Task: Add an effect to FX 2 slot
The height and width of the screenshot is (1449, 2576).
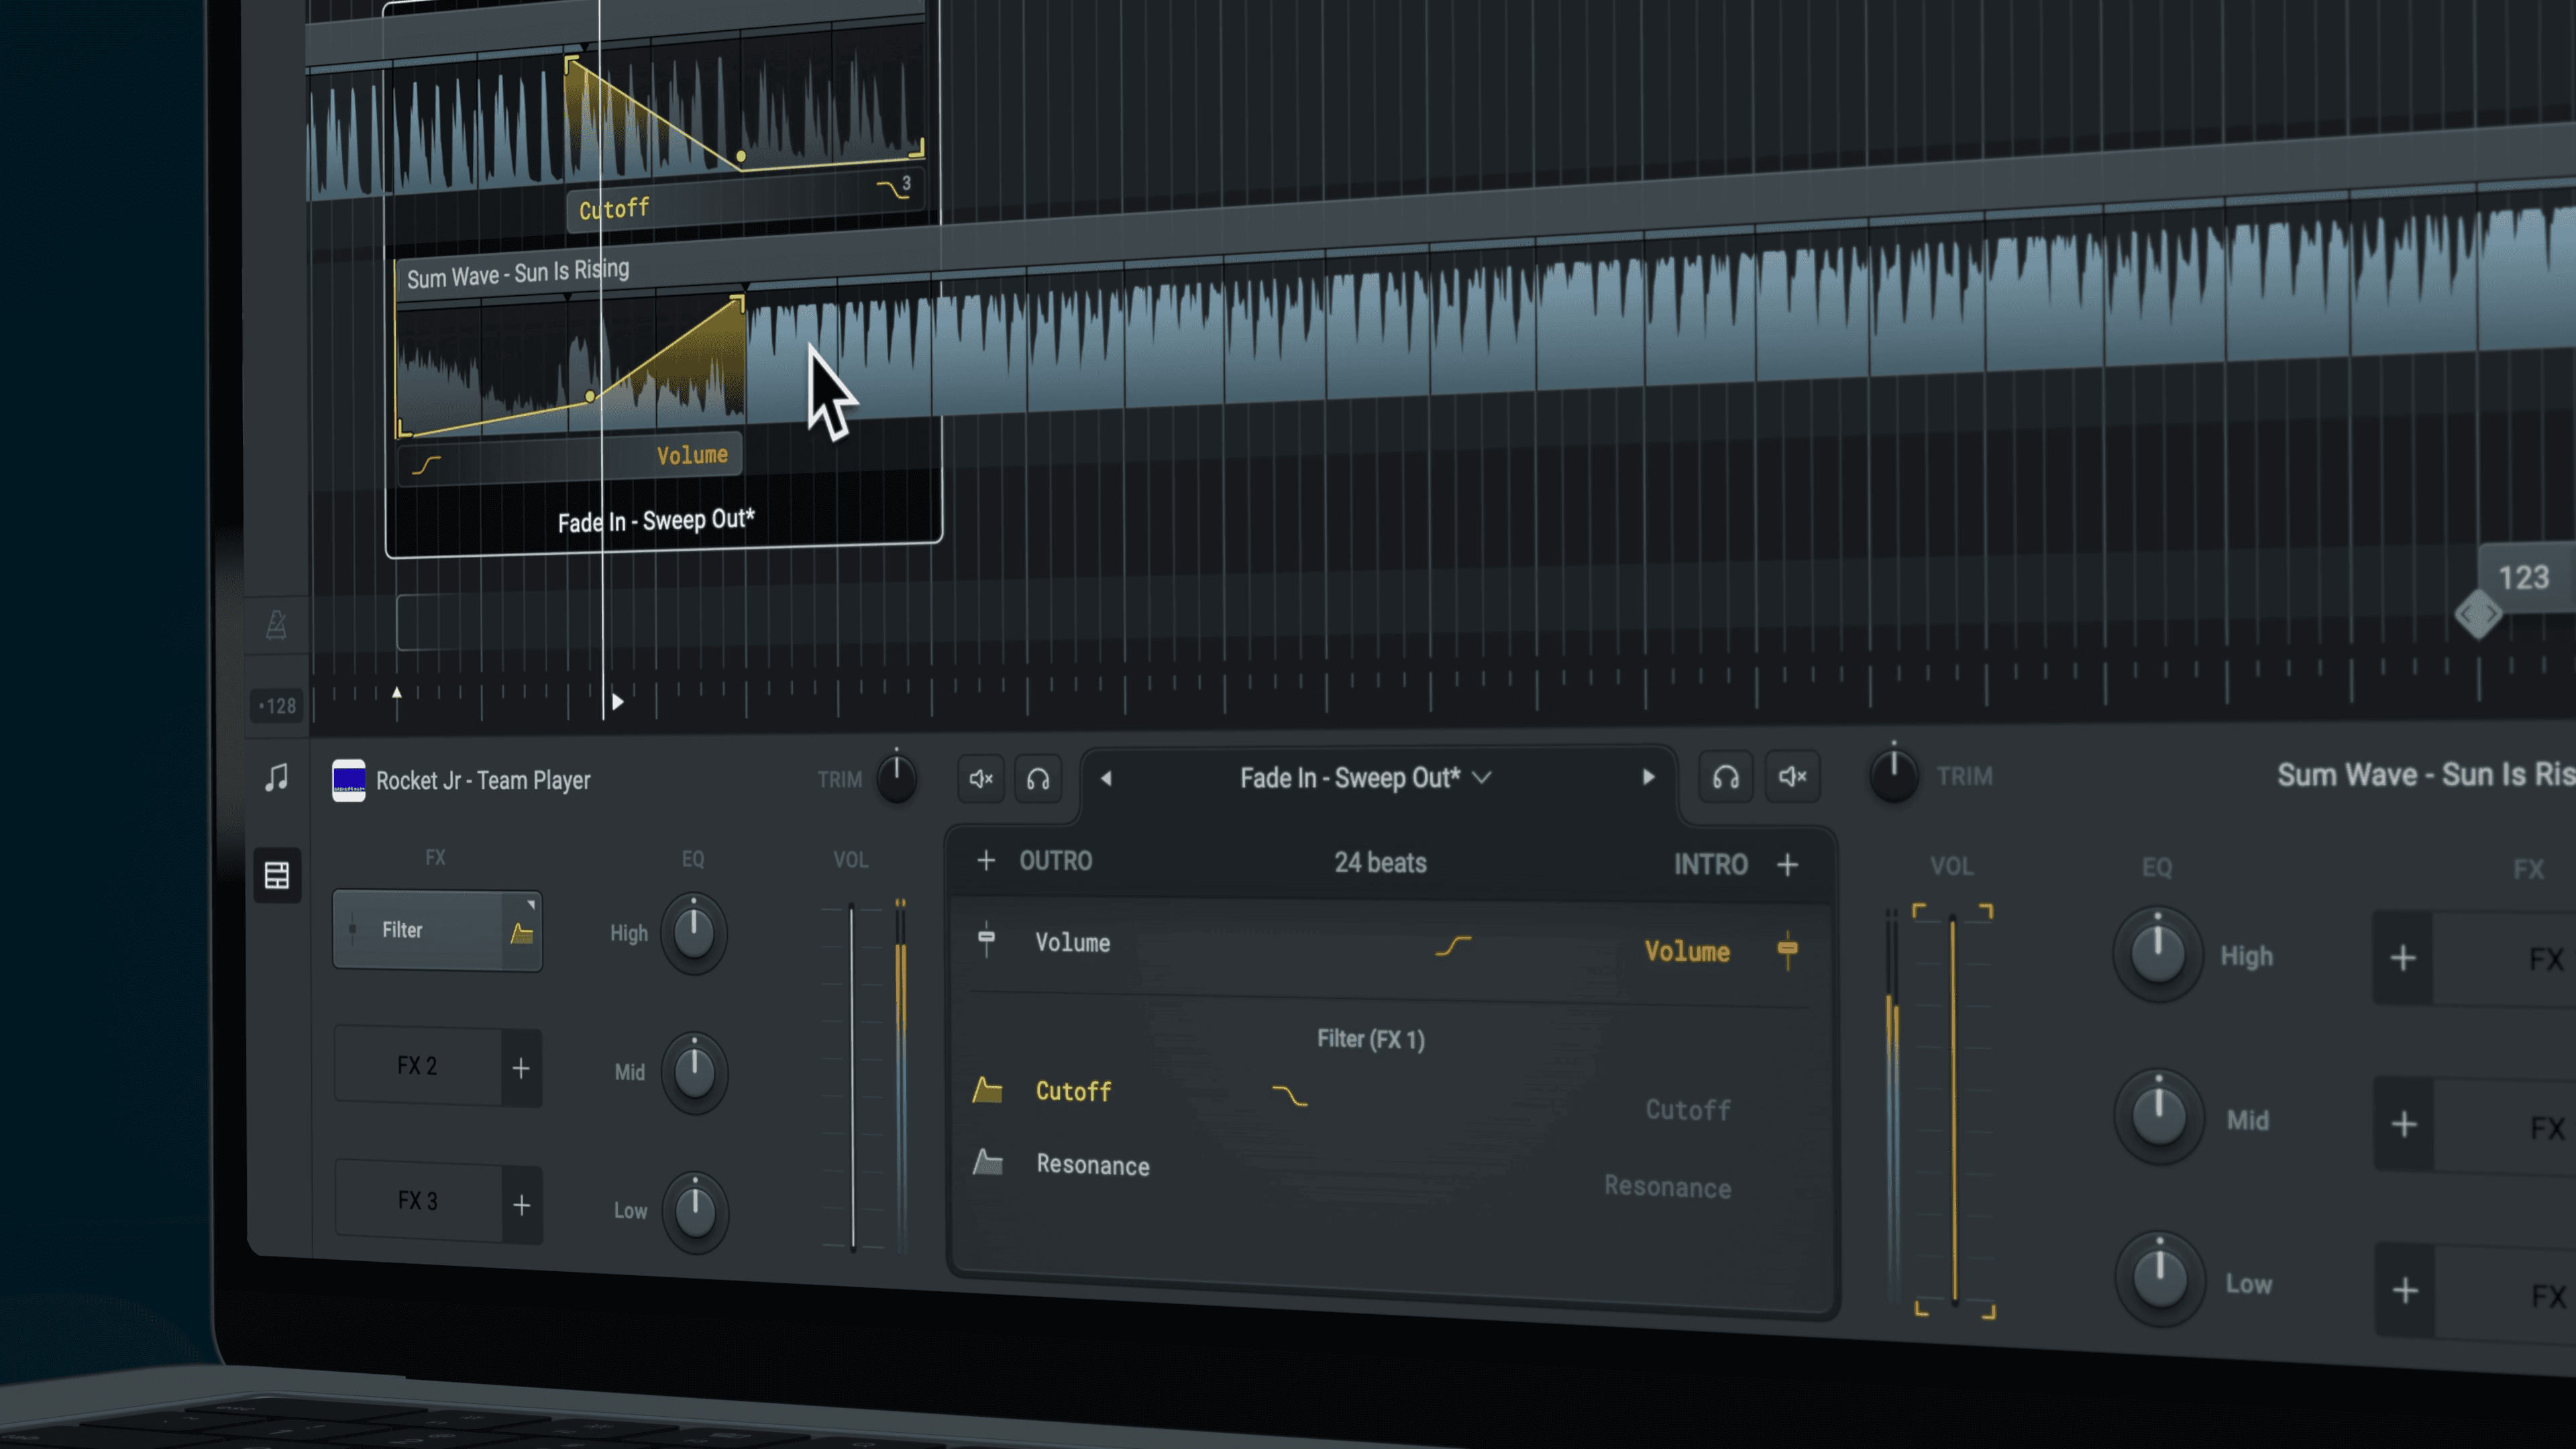Action: pos(521,1068)
